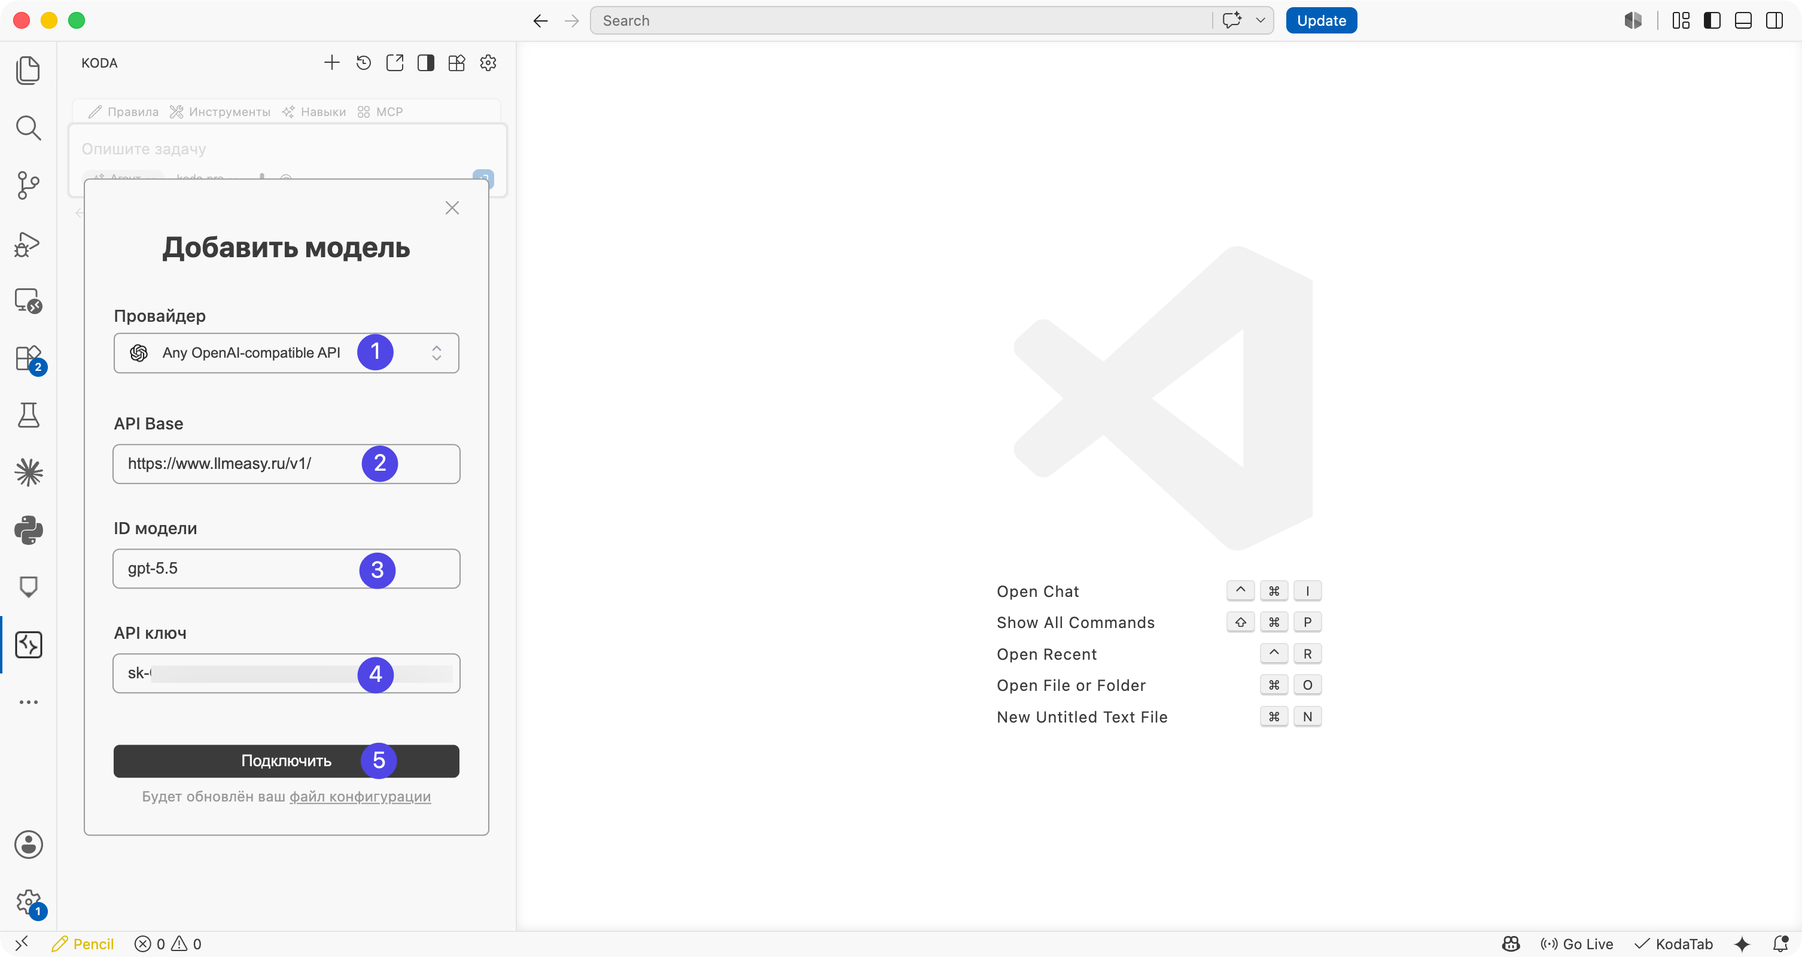Open Koda chat history
1802x957 pixels.
coord(363,63)
